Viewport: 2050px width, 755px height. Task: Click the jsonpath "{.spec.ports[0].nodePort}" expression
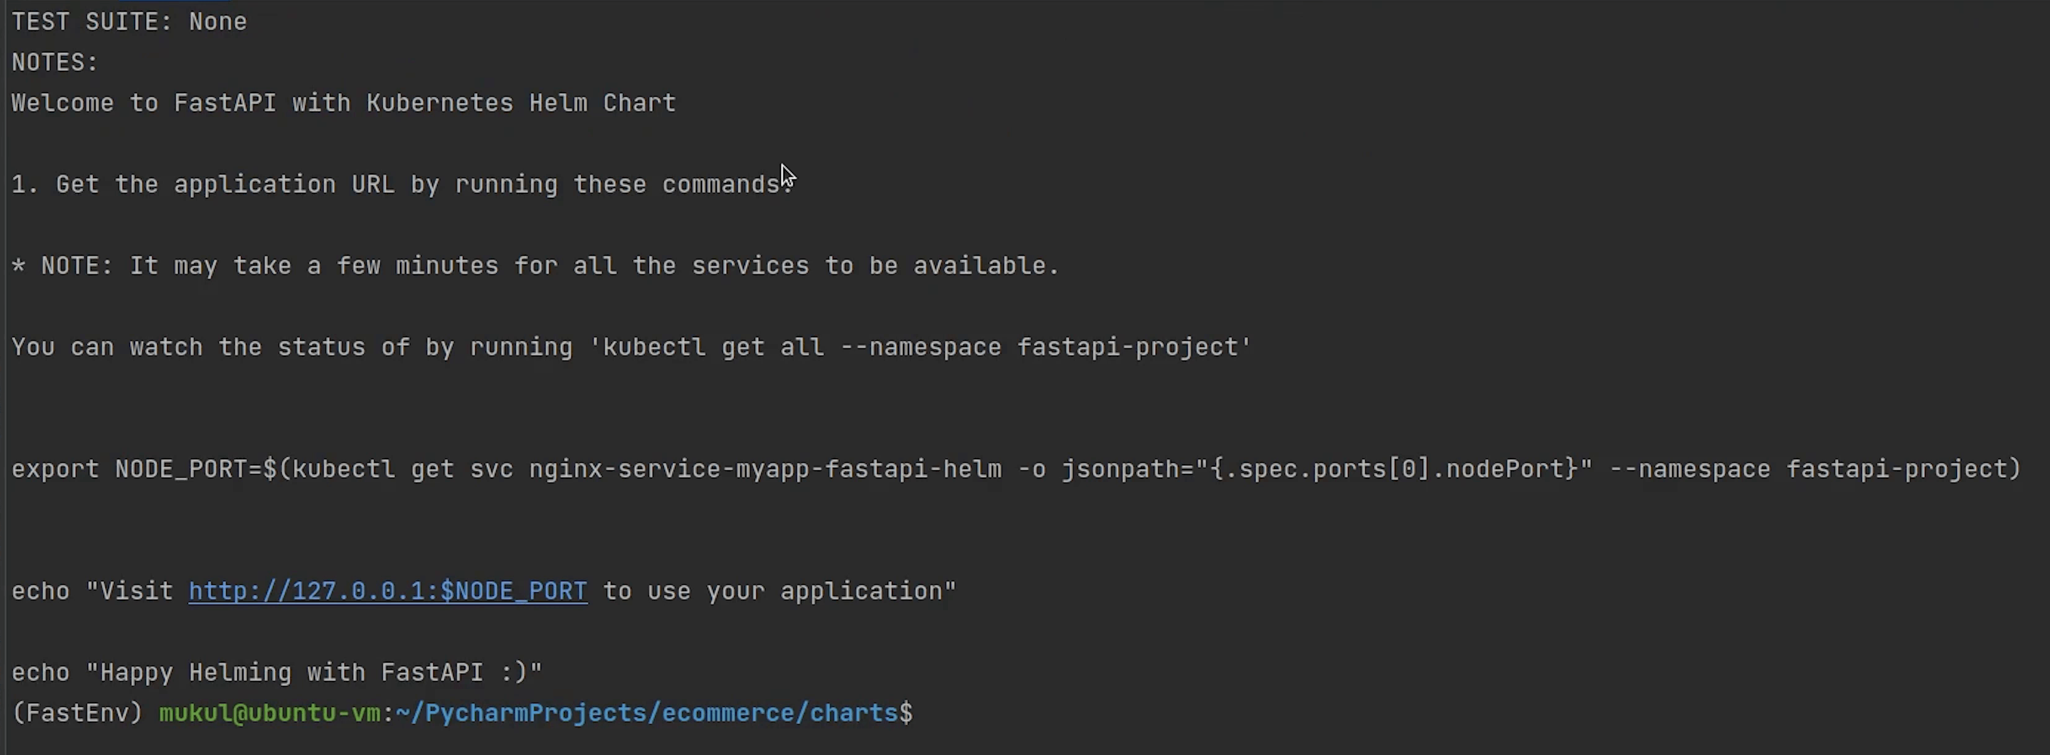(1394, 470)
